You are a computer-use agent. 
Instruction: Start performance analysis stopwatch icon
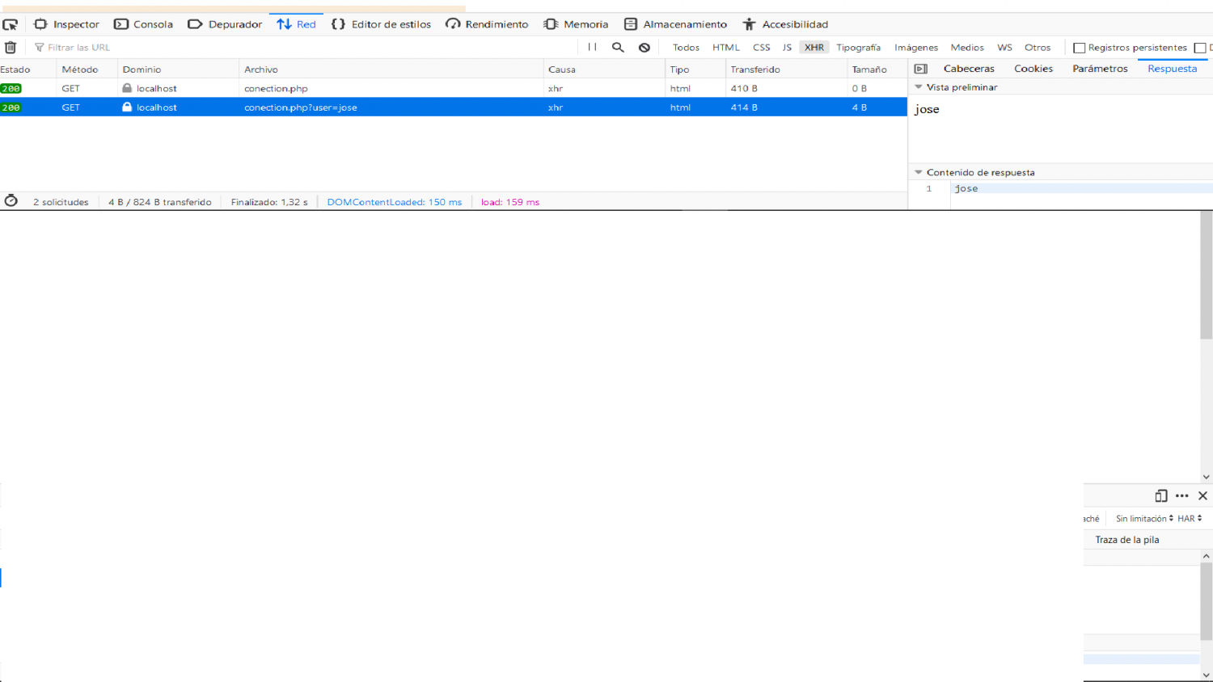click(11, 201)
